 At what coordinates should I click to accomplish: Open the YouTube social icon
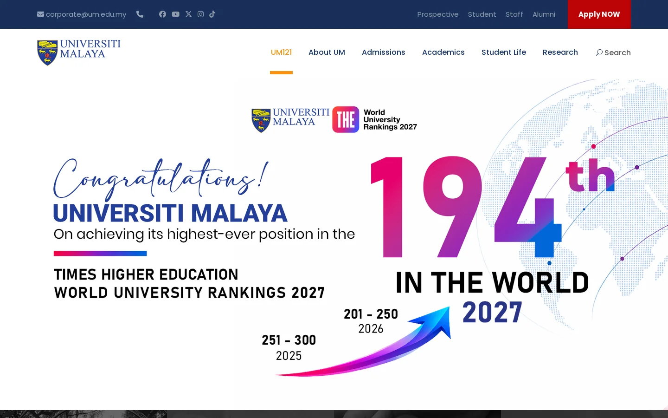[x=175, y=14]
